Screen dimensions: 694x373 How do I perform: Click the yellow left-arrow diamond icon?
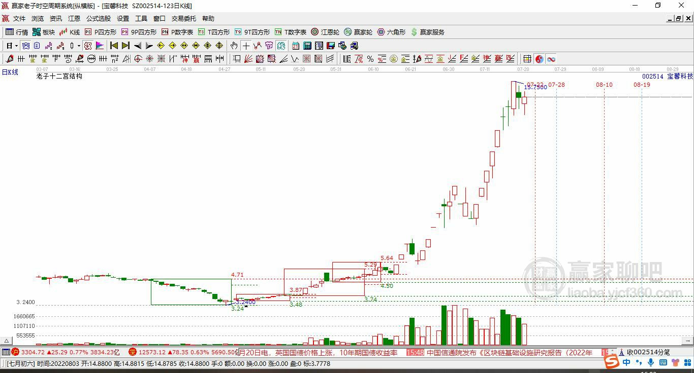tap(161, 46)
